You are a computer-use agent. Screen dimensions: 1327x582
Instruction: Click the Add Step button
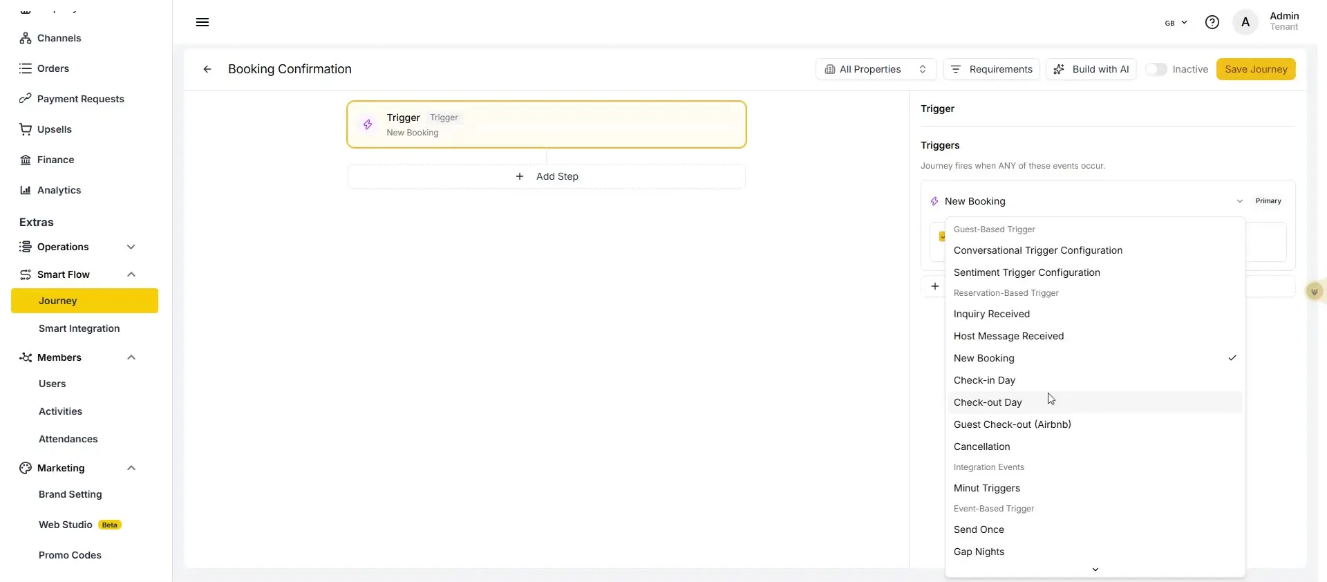[x=547, y=176]
